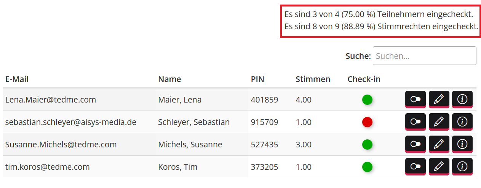Click the Check-in column header
The image size is (481, 188).
pyautogui.click(x=364, y=79)
